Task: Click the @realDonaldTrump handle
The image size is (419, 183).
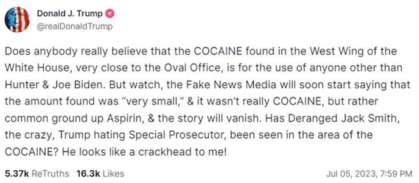Action: 75,26
